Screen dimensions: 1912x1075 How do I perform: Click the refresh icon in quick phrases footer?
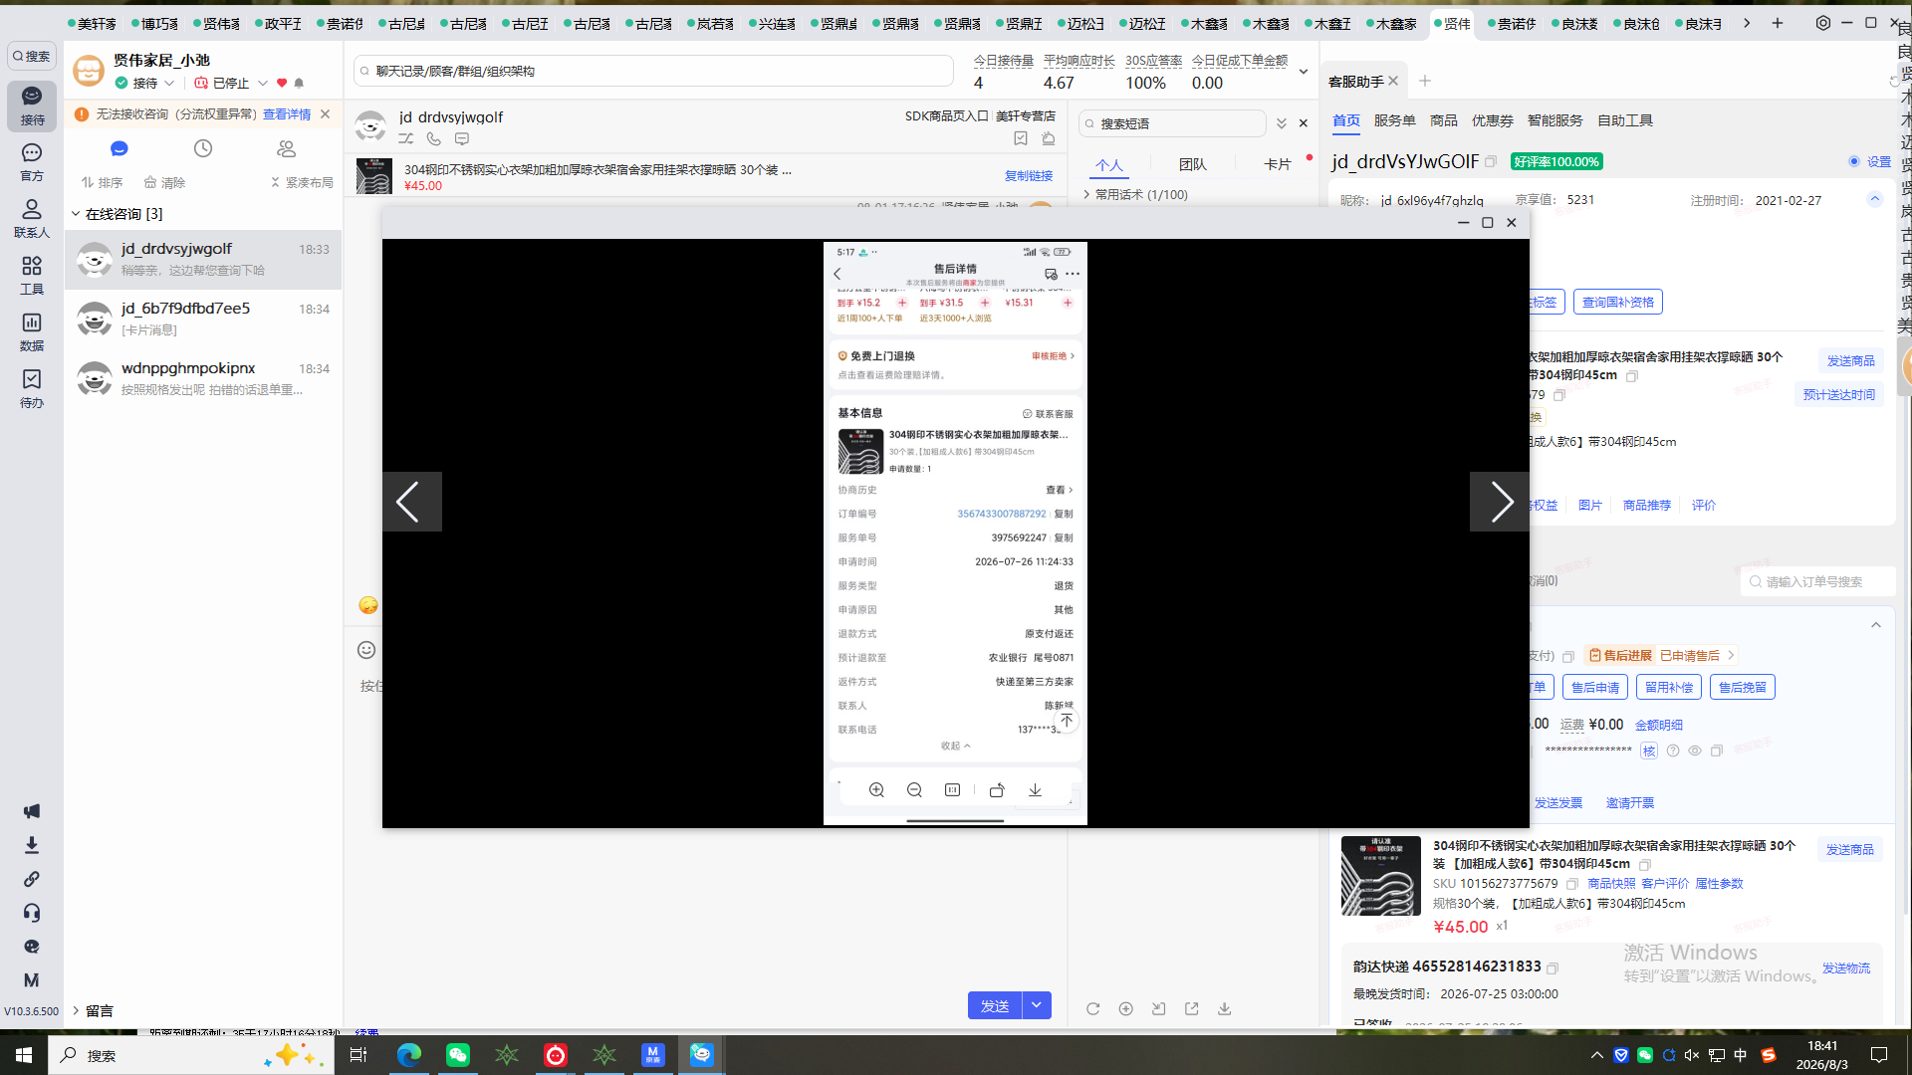pyautogui.click(x=1092, y=1008)
